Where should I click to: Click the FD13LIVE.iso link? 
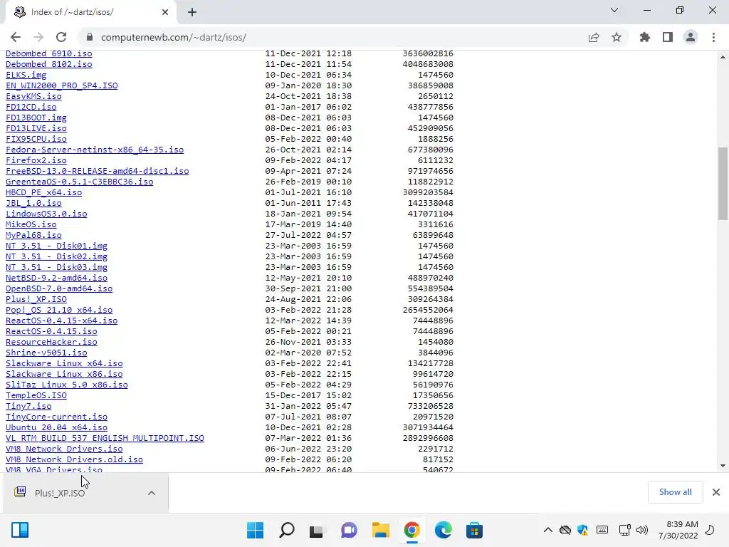(36, 128)
